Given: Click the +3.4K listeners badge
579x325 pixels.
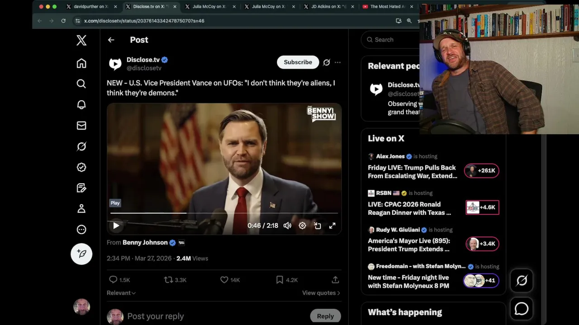Looking at the screenshot, I should click(x=482, y=244).
